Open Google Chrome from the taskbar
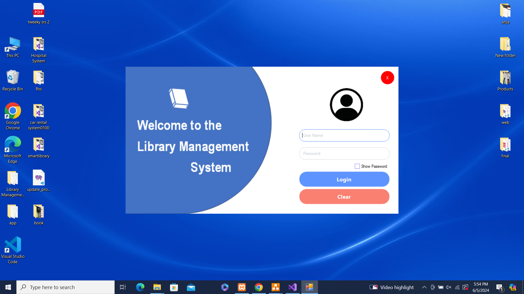This screenshot has height=294, width=524. pyautogui.click(x=259, y=287)
